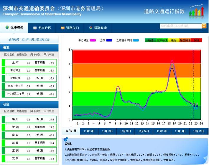The height and width of the screenshot is (166, 209).
Task: Click the red 拥堵 legend block
Action: [196, 40]
